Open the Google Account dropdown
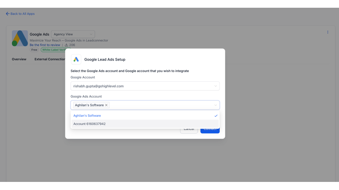The image size is (339, 190). click(x=145, y=86)
